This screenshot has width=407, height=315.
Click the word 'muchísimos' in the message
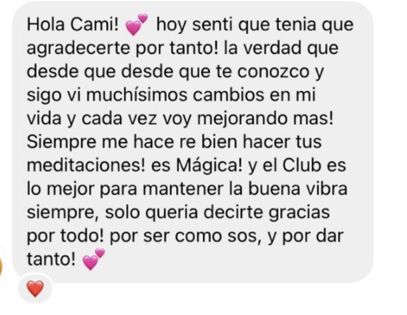137,95
